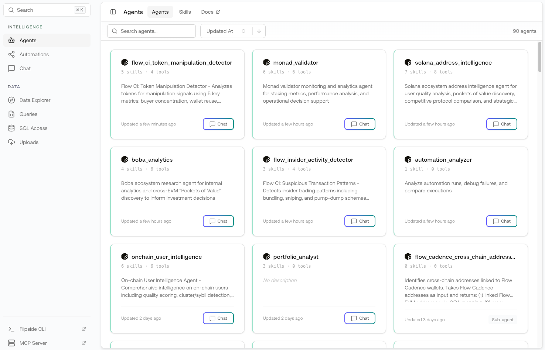
Task: Toggle the sort direction arrow
Action: coord(259,31)
